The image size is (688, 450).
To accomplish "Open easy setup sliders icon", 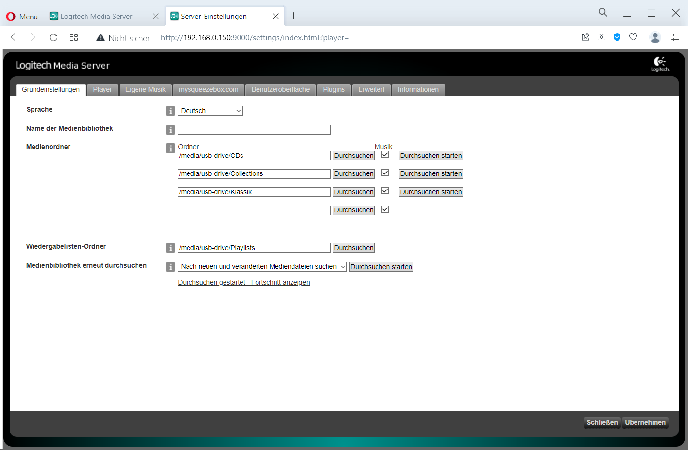I will (x=675, y=37).
